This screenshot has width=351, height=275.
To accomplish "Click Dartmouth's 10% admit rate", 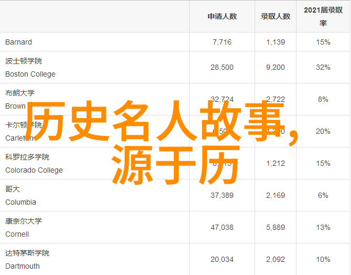I will [x=323, y=260].
